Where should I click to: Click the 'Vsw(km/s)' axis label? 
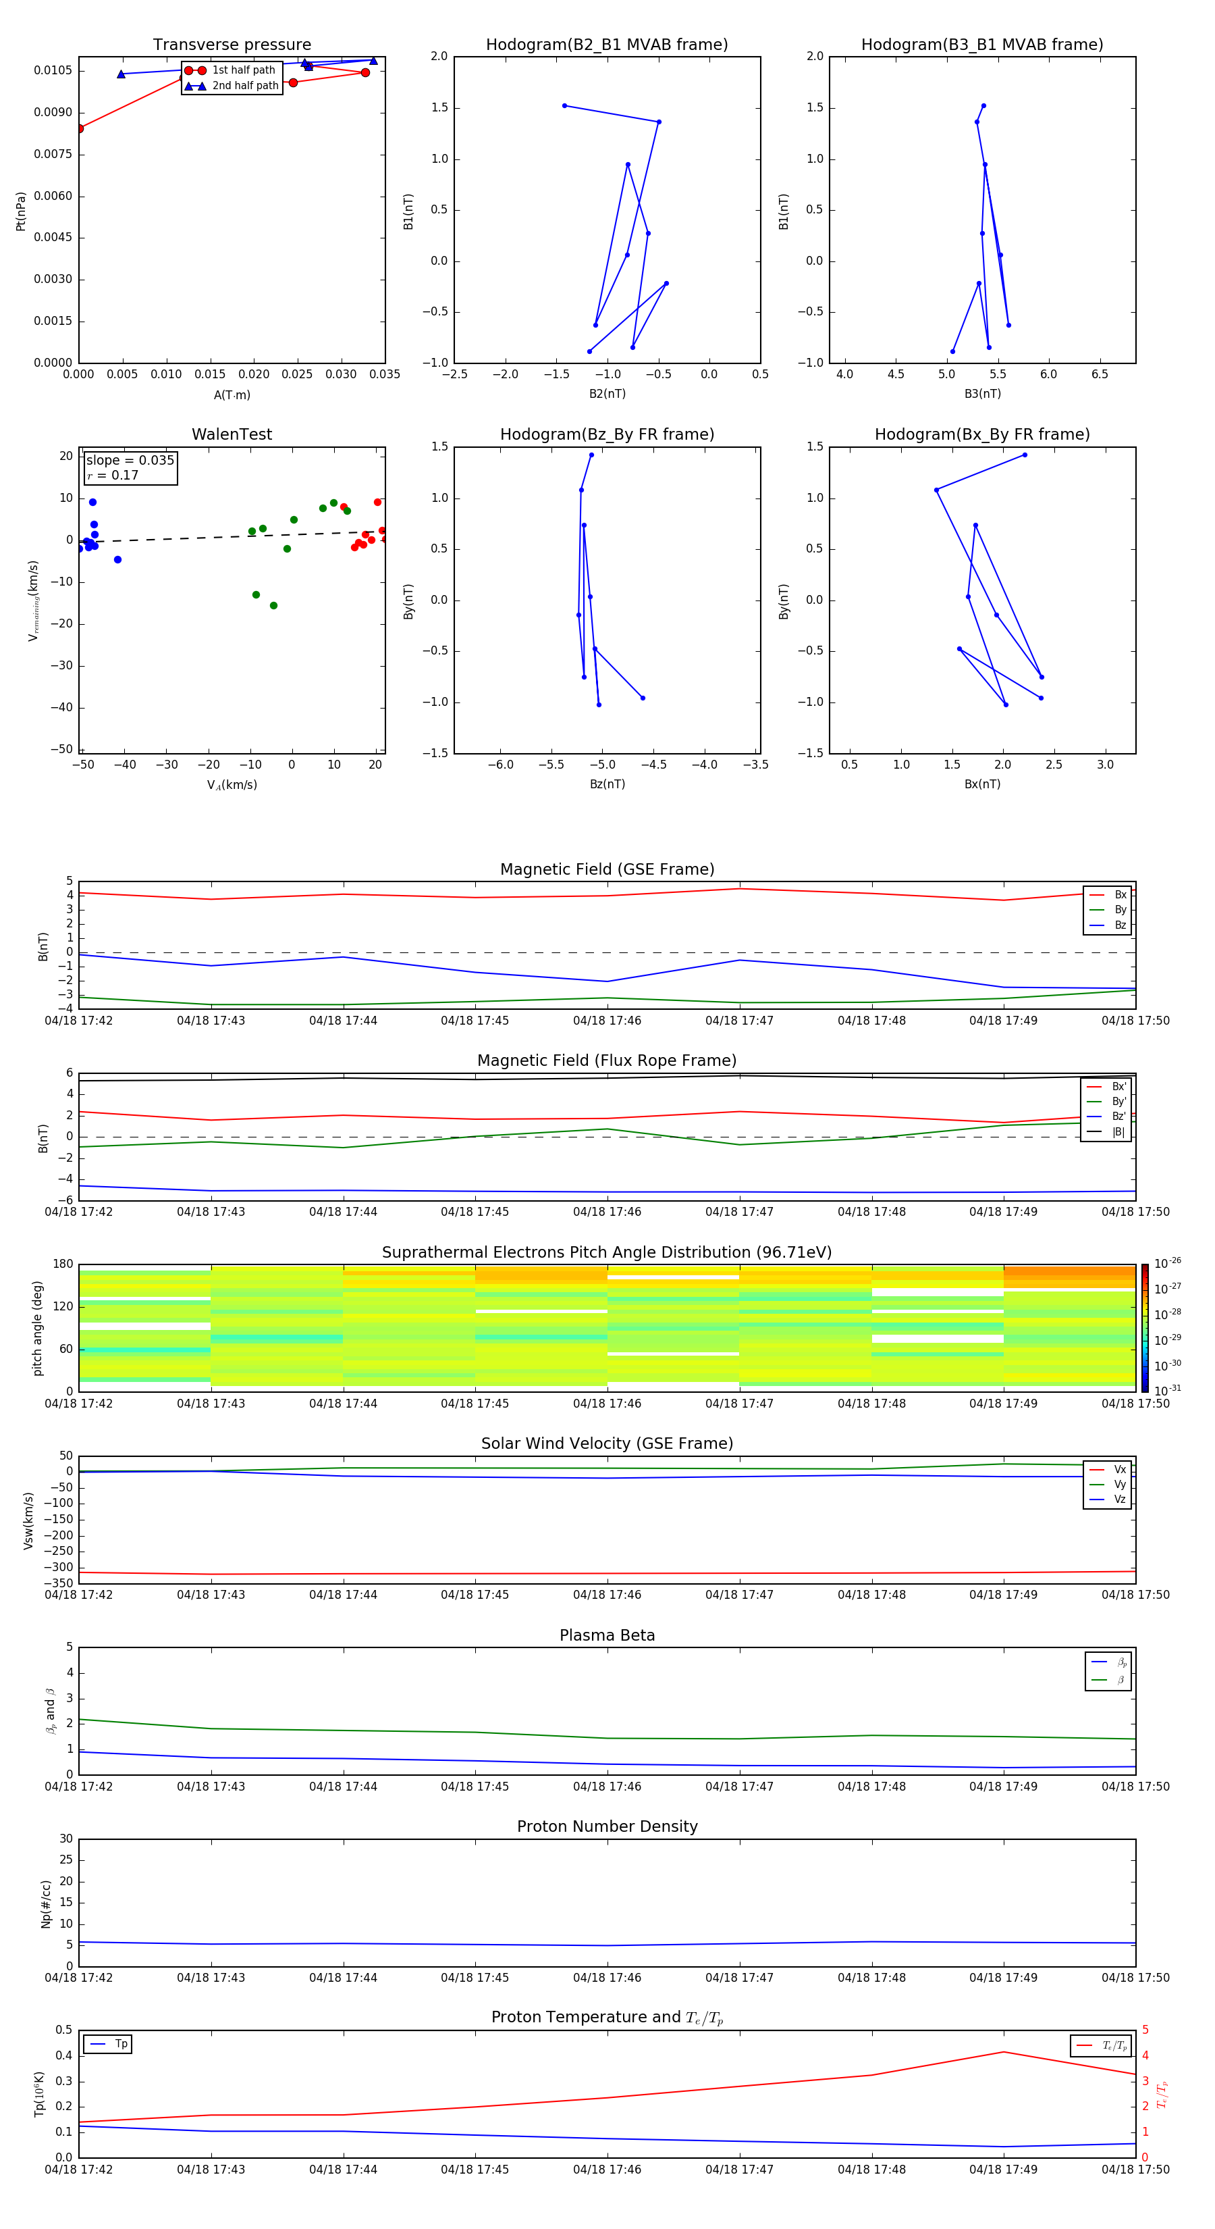click(28, 1520)
